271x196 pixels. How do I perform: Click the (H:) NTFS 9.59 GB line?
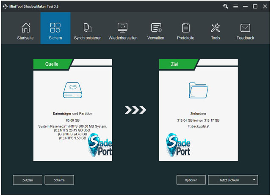pos(72,138)
